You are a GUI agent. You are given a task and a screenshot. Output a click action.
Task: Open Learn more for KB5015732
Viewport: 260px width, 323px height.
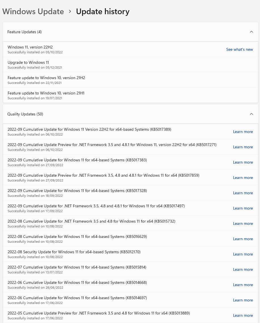click(243, 223)
